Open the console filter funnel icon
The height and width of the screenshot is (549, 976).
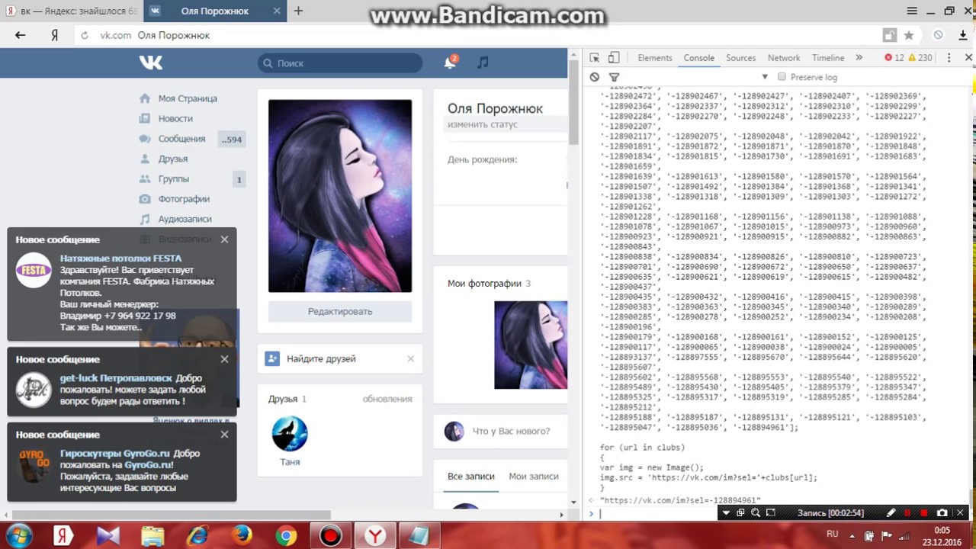click(x=614, y=77)
